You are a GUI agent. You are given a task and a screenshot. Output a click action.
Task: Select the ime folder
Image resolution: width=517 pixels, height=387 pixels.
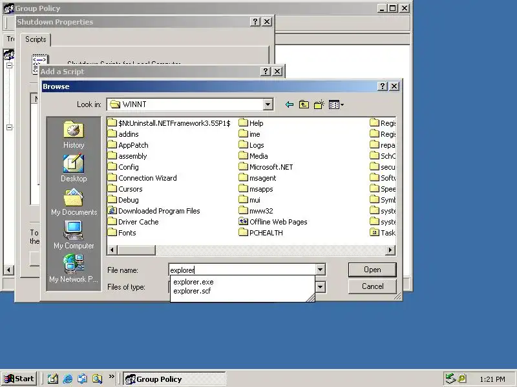[249, 134]
